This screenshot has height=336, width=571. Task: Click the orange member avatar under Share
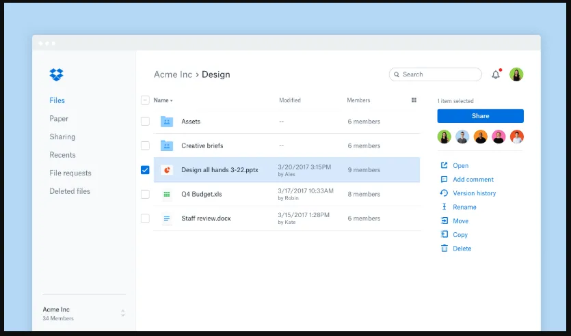point(481,137)
